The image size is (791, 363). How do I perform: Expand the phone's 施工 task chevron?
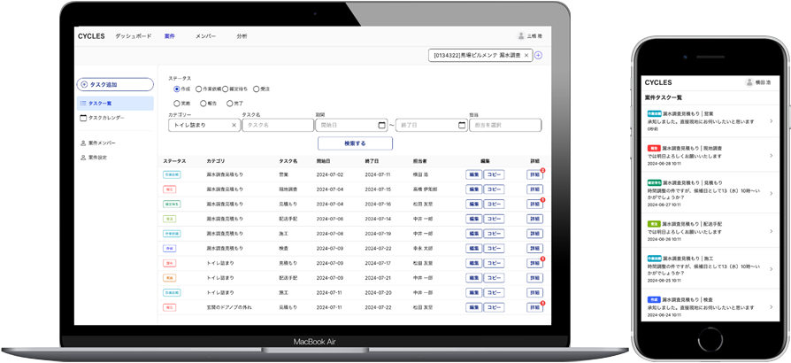click(772, 268)
